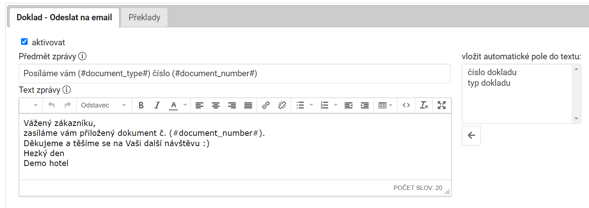Switch to the Překlady tab
Viewport: 589px width, 208px height.
144,17
